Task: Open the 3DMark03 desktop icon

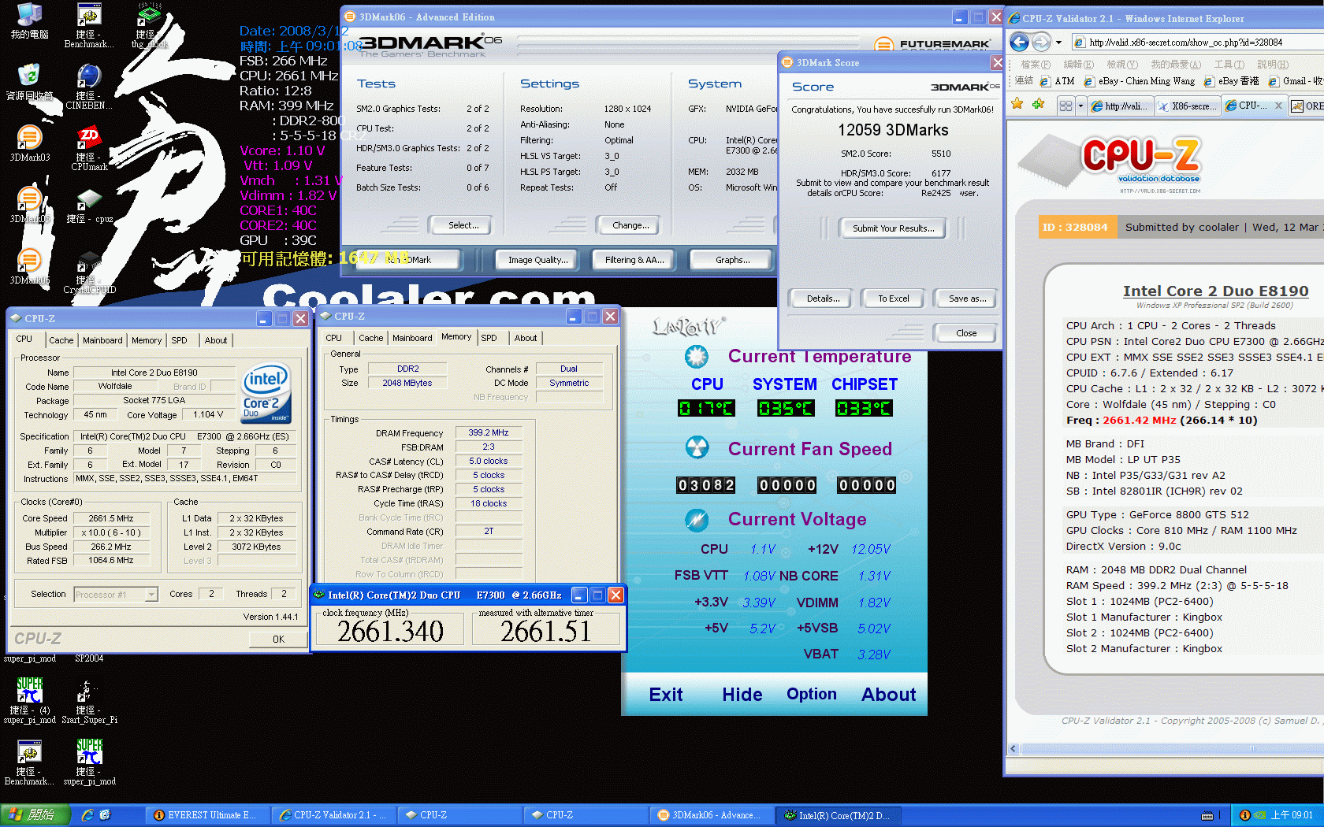Action: 29,143
